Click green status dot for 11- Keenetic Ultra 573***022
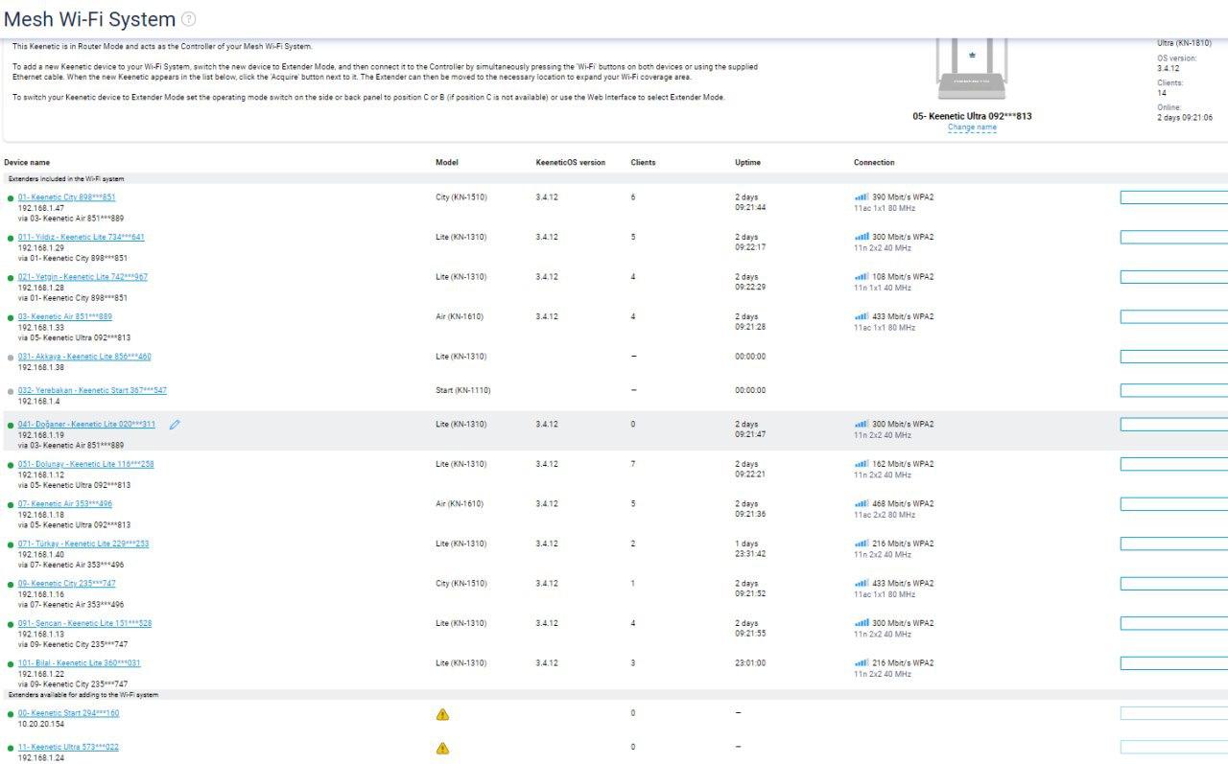 11,748
